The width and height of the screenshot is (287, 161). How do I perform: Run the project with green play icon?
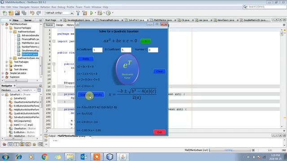91,13
